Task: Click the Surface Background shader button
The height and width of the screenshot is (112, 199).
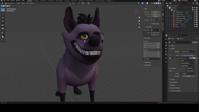Action: click(188, 52)
